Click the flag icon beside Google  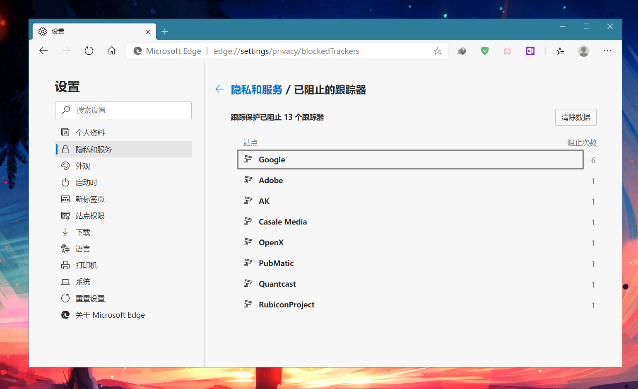pyautogui.click(x=248, y=159)
